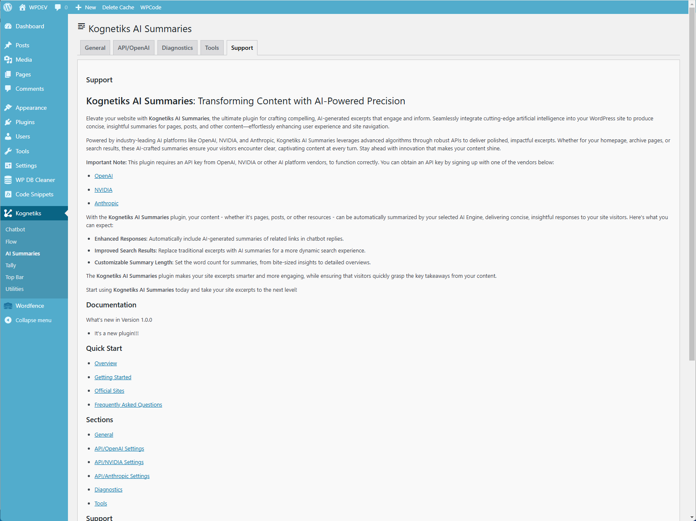Open the Overview quick start link
Screen dimensions: 696x521
pyautogui.click(x=106, y=363)
